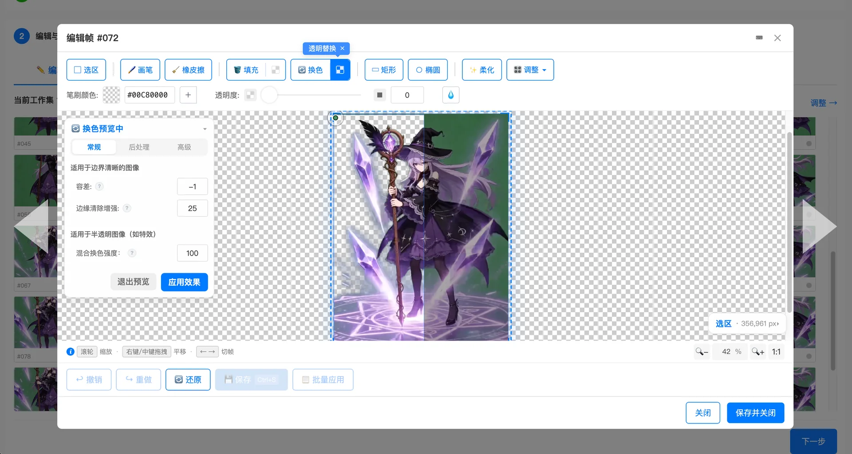Image resolution: width=852 pixels, height=454 pixels.
Task: Click the 重做 redo button
Action: coord(138,380)
